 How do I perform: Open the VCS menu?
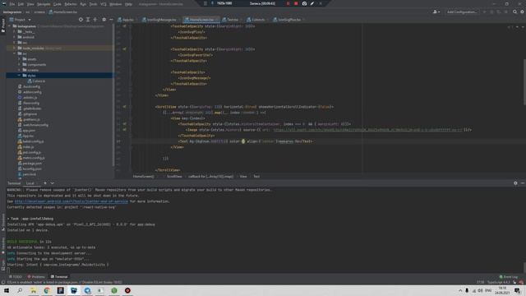click(104, 4)
